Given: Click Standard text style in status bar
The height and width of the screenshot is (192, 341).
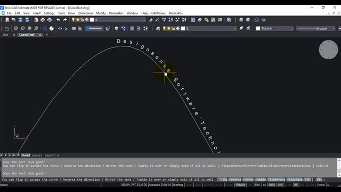Looking at the screenshot, I should [155, 185].
